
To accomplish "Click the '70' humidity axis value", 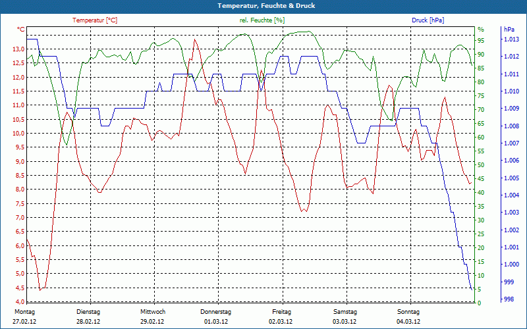I will tap(481, 110).
